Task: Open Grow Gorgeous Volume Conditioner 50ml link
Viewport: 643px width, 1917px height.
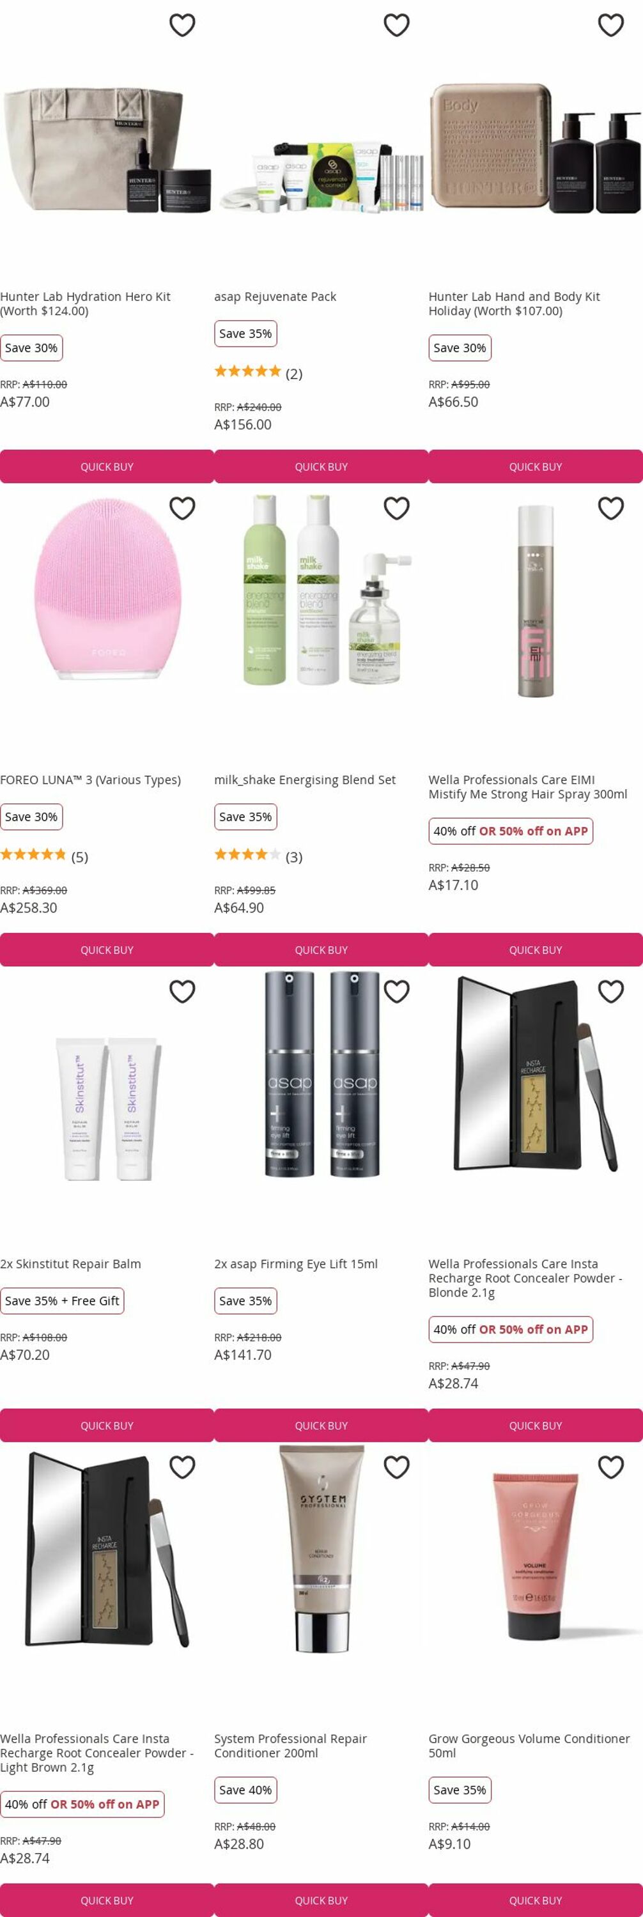Action: [529, 1745]
